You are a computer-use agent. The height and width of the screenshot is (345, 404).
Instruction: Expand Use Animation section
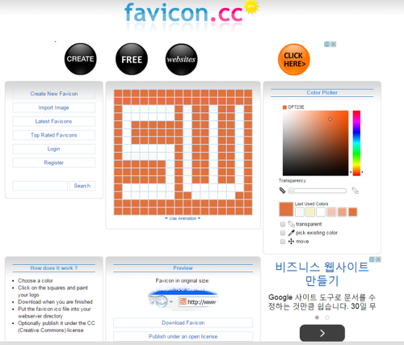(183, 218)
